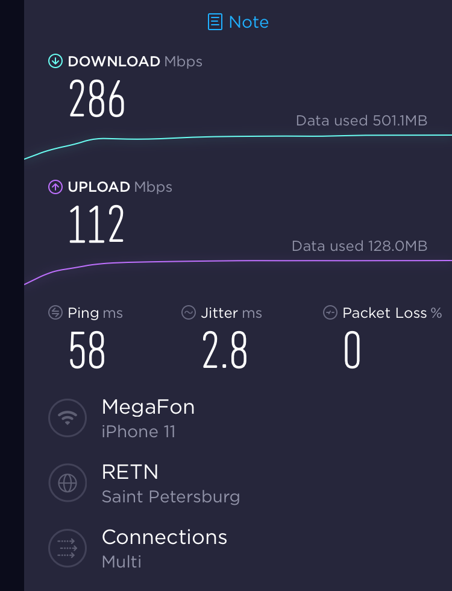452x591 pixels.
Task: Click Data used 501.1MB text
Action: (x=362, y=121)
